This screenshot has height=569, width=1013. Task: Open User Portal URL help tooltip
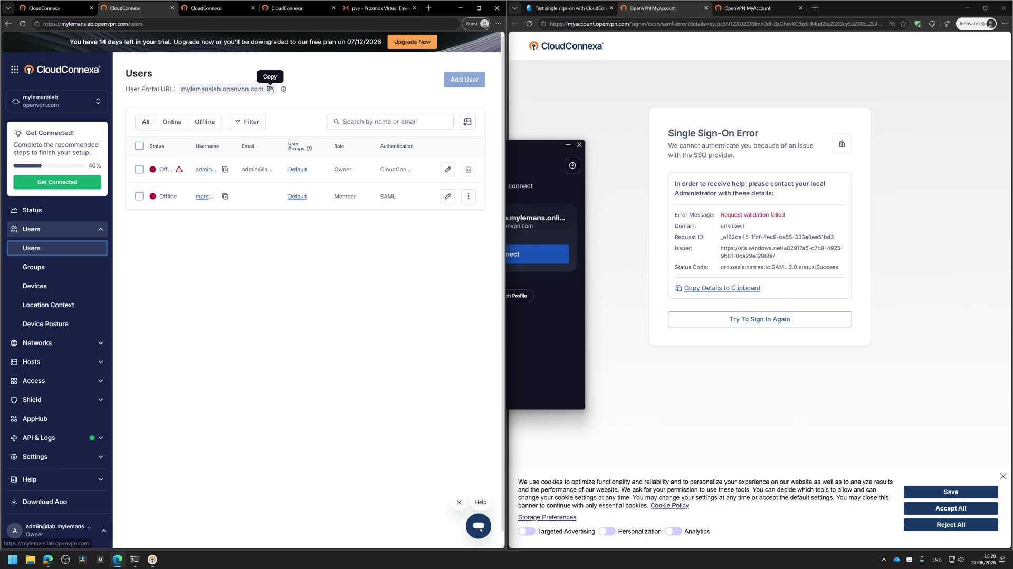coord(283,89)
